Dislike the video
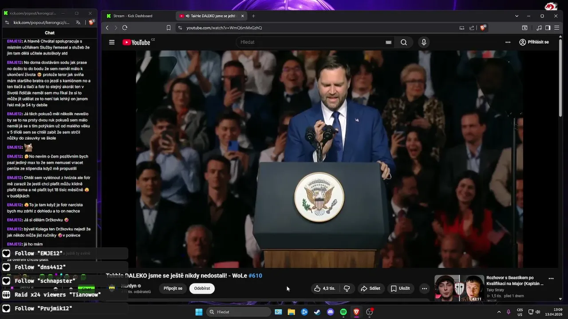 [347, 288]
